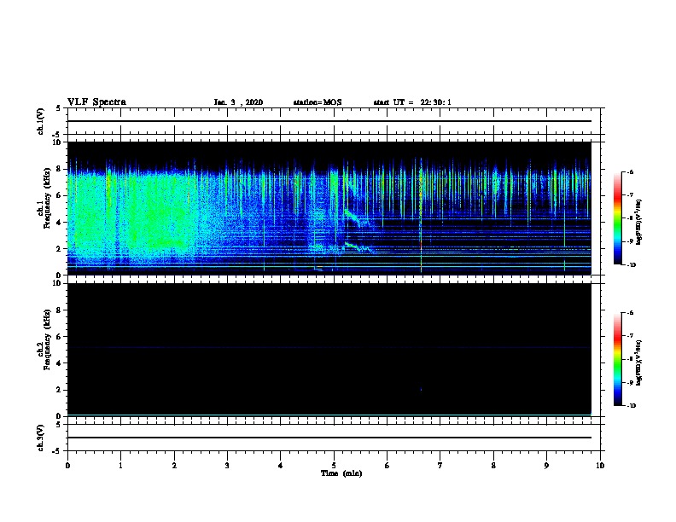Viewport: 676px width, 522px height.
Task: Click the "-6" label on ch.2 colorbar
Action: coord(630,313)
